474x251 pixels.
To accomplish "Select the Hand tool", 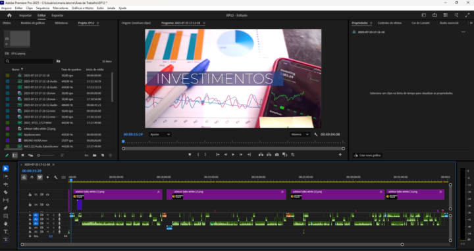I will click(5, 224).
